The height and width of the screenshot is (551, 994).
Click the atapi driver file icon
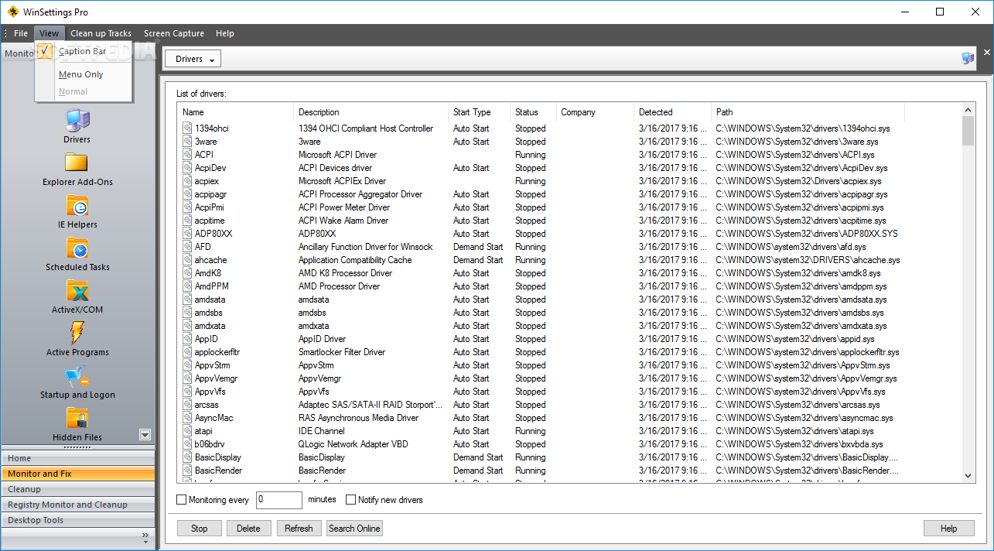[x=187, y=431]
